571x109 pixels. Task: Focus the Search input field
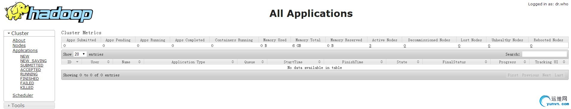click(x=544, y=54)
